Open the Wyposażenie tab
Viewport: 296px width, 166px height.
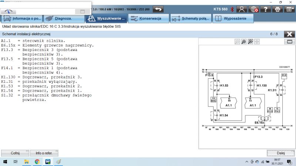[233, 18]
